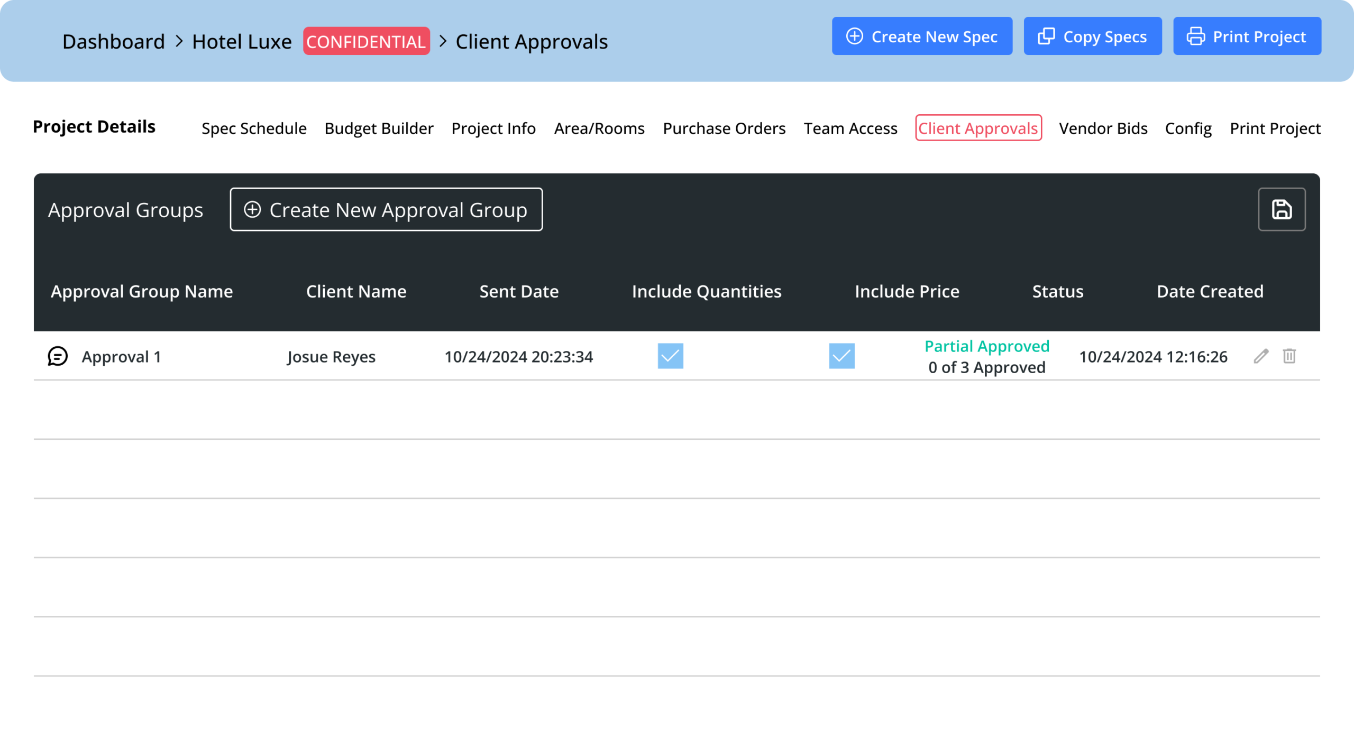The image size is (1354, 750).
Task: Go to Dashboard via breadcrumb
Action: (x=114, y=42)
